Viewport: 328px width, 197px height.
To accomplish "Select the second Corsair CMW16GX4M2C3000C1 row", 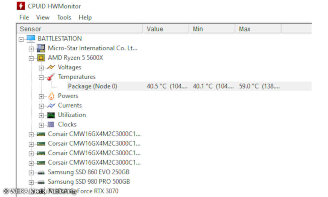I will pos(94,144).
